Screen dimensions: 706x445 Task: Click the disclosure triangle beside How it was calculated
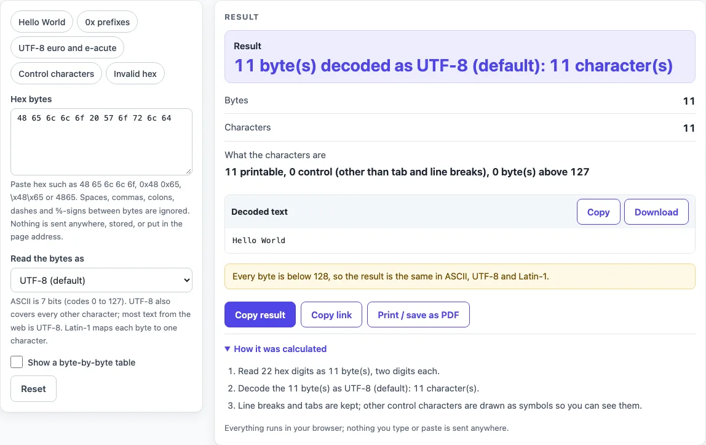click(x=228, y=348)
